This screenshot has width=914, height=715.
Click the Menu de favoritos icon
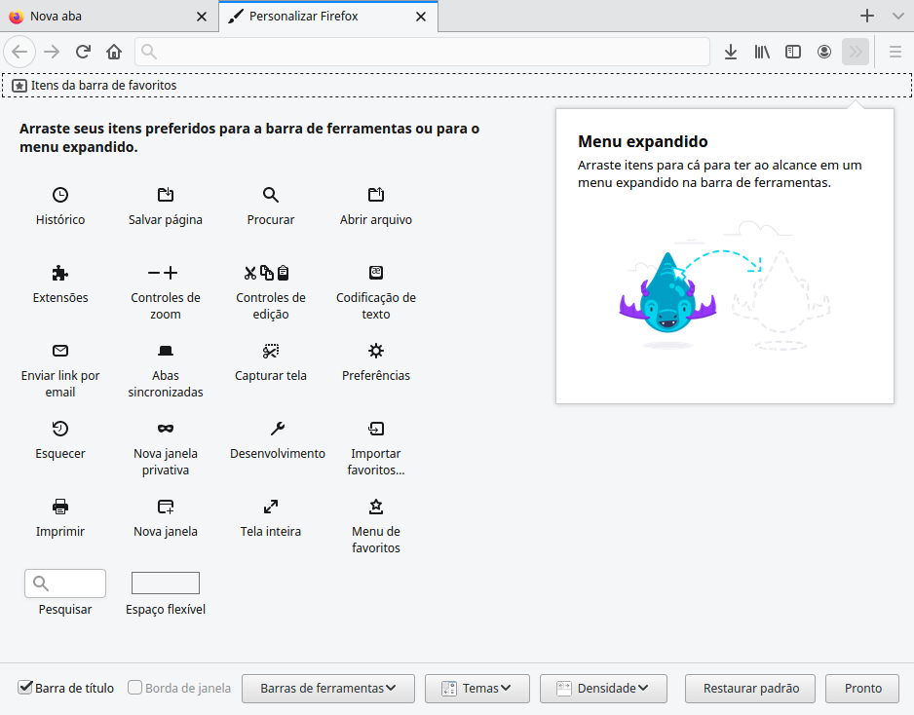(x=375, y=507)
